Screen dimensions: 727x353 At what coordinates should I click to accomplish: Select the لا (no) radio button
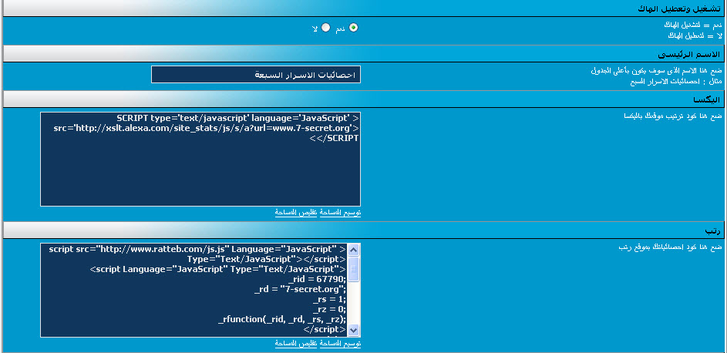[x=326, y=27]
